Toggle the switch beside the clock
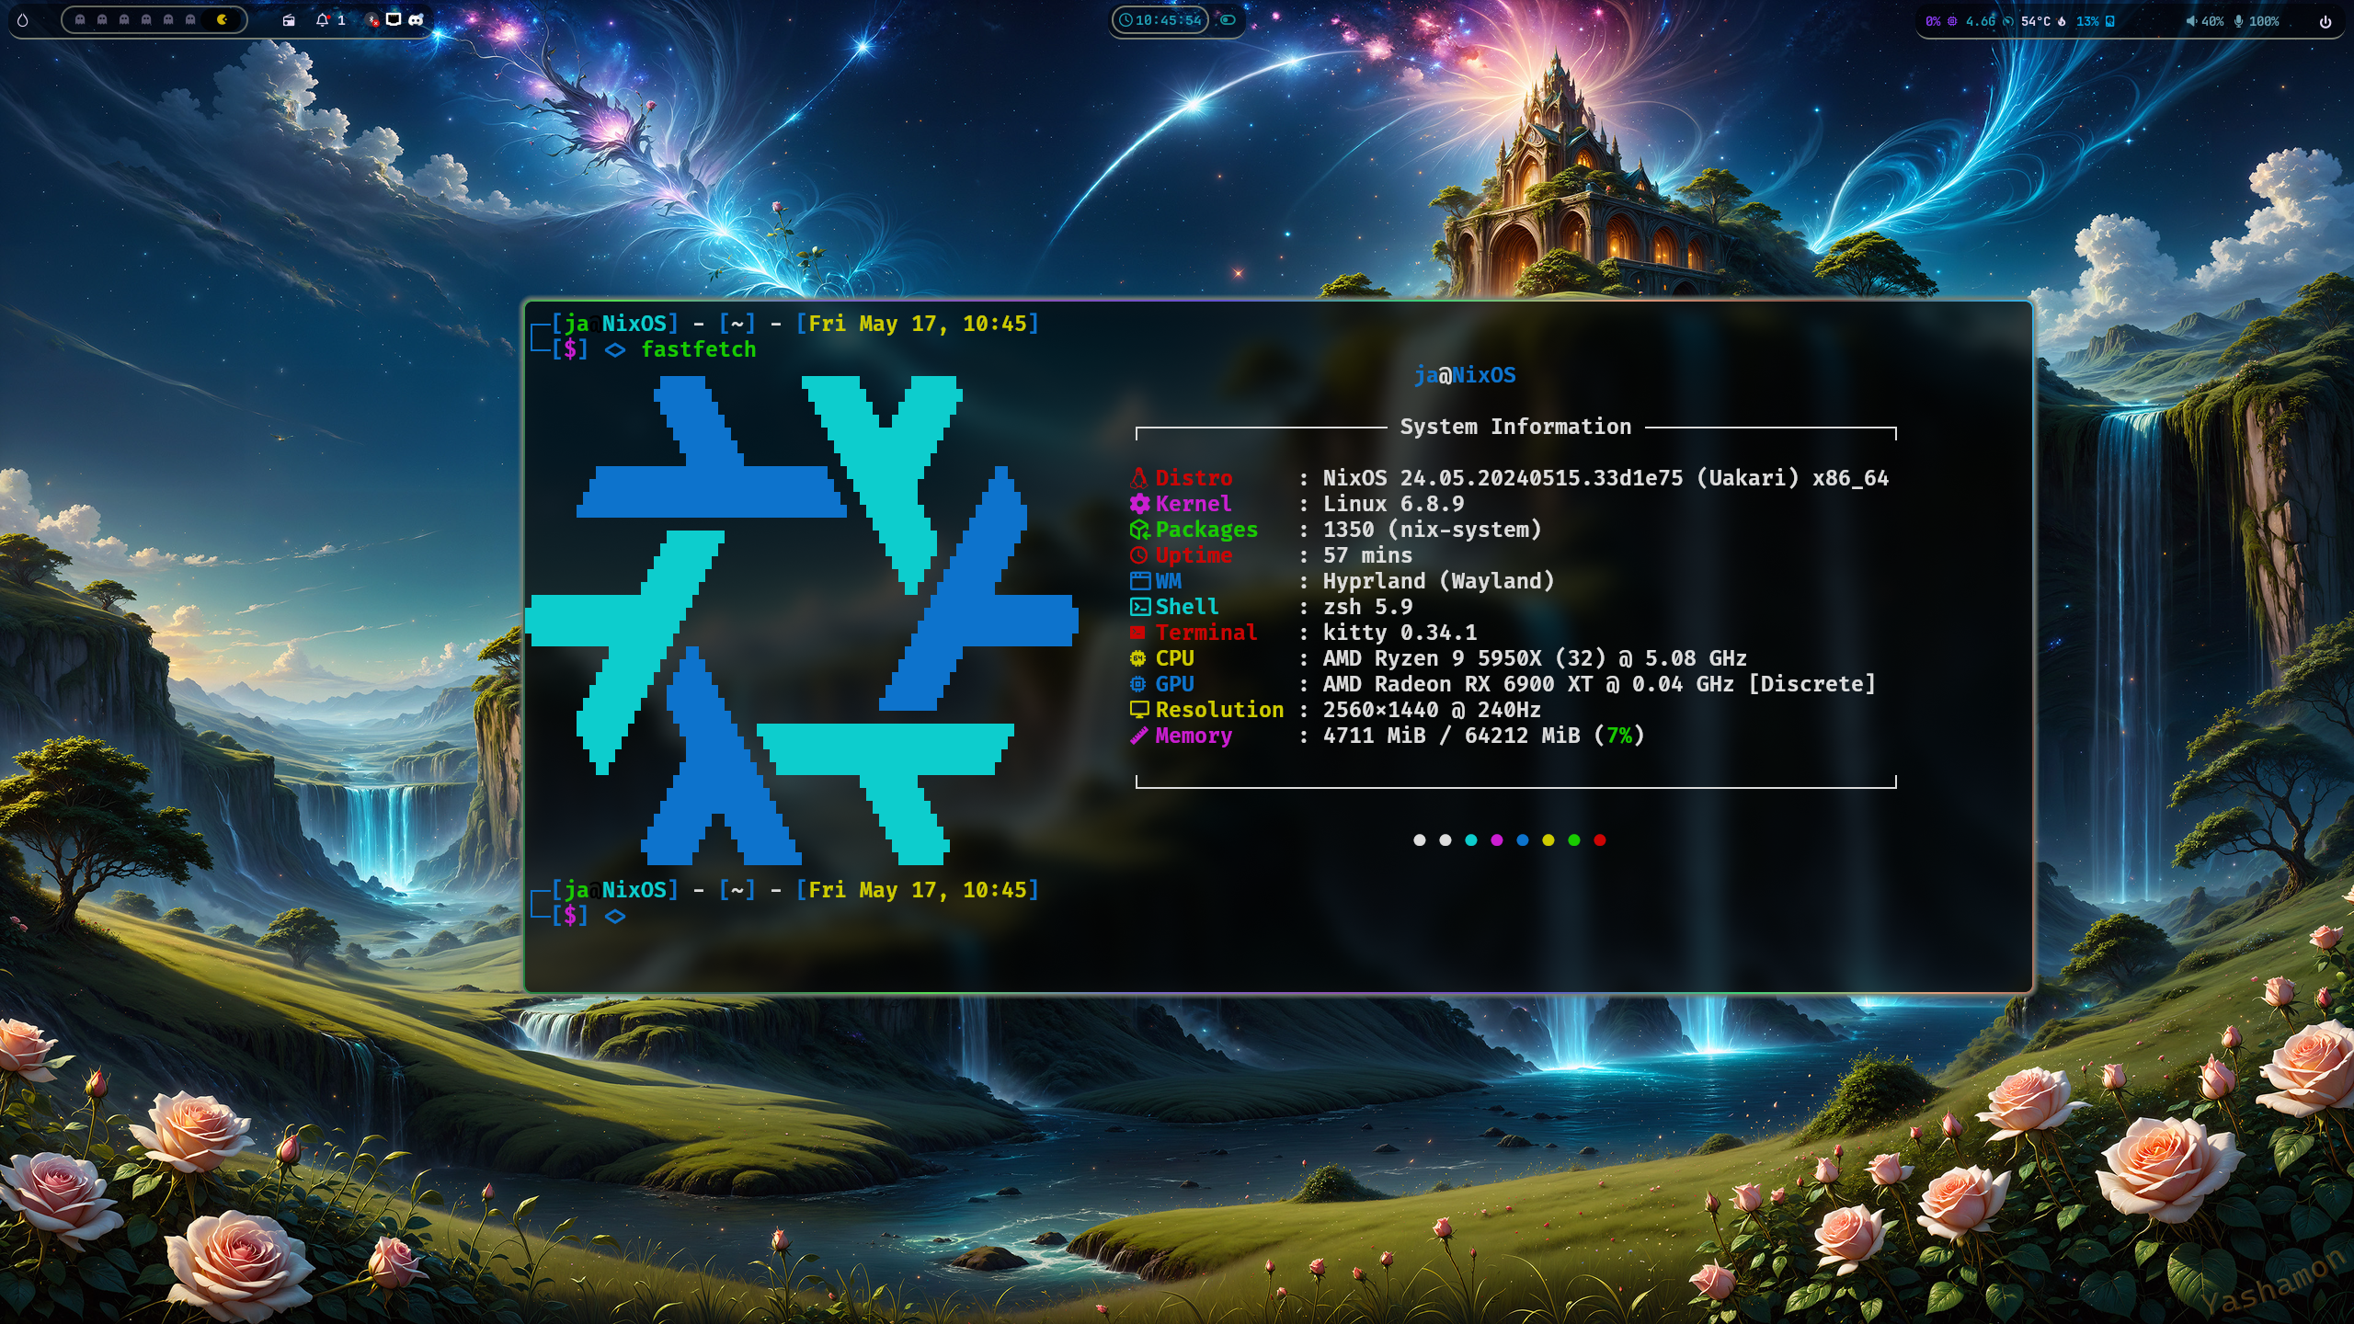The height and width of the screenshot is (1324, 2354). click(1228, 20)
